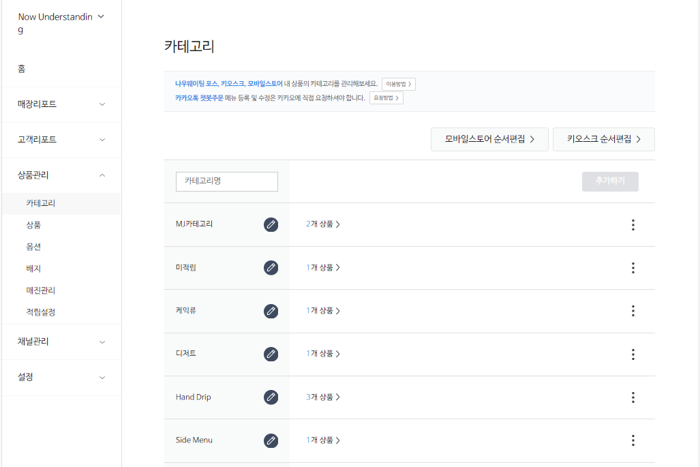
Task: Click the 케익류 category name text
Action: tap(185, 310)
